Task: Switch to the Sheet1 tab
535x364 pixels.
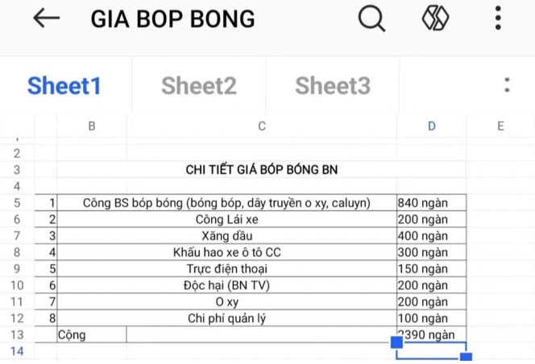Action: [64, 85]
